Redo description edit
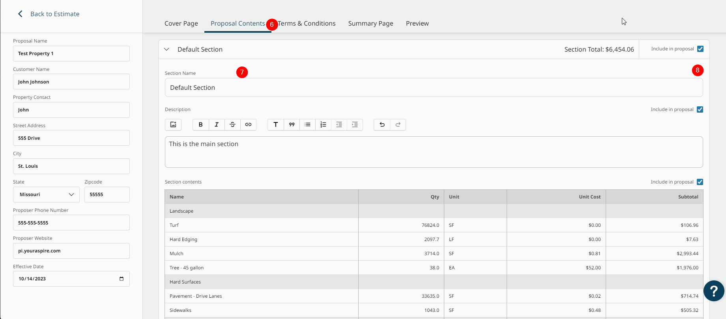Viewport: 726px width, 319px height. (398, 124)
